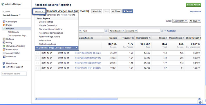Click the globe icon at bottom right
The width and height of the screenshot is (206, 105).
click(200, 102)
